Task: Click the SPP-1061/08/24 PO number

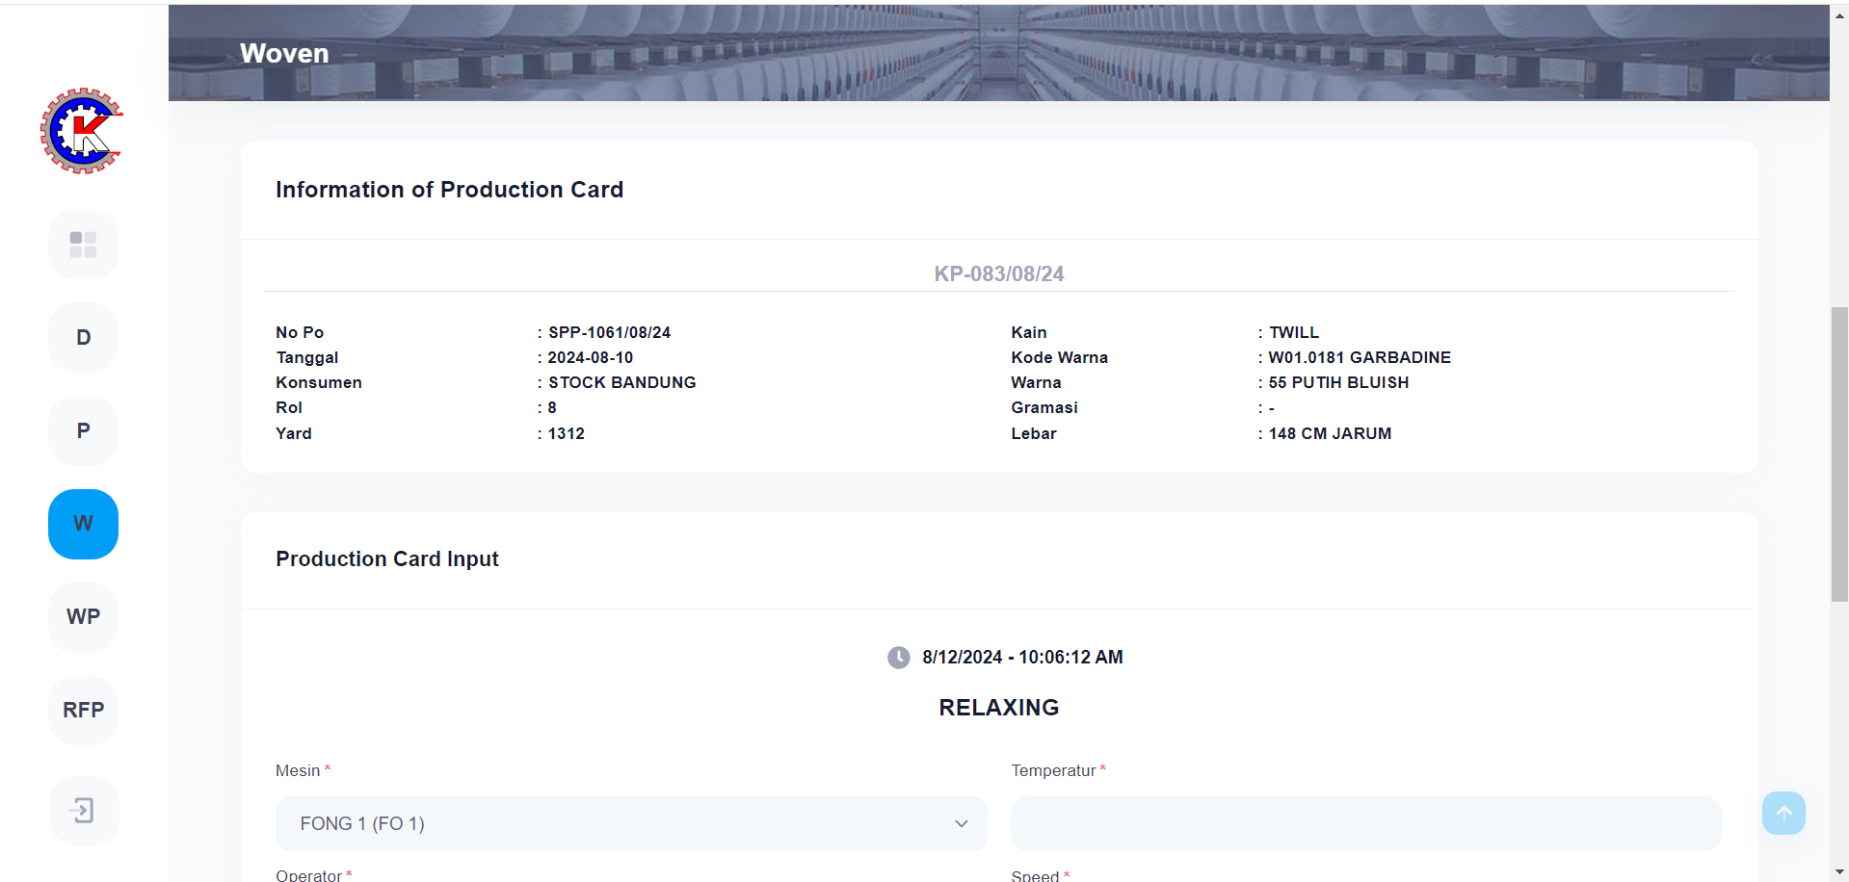Action: pos(609,332)
